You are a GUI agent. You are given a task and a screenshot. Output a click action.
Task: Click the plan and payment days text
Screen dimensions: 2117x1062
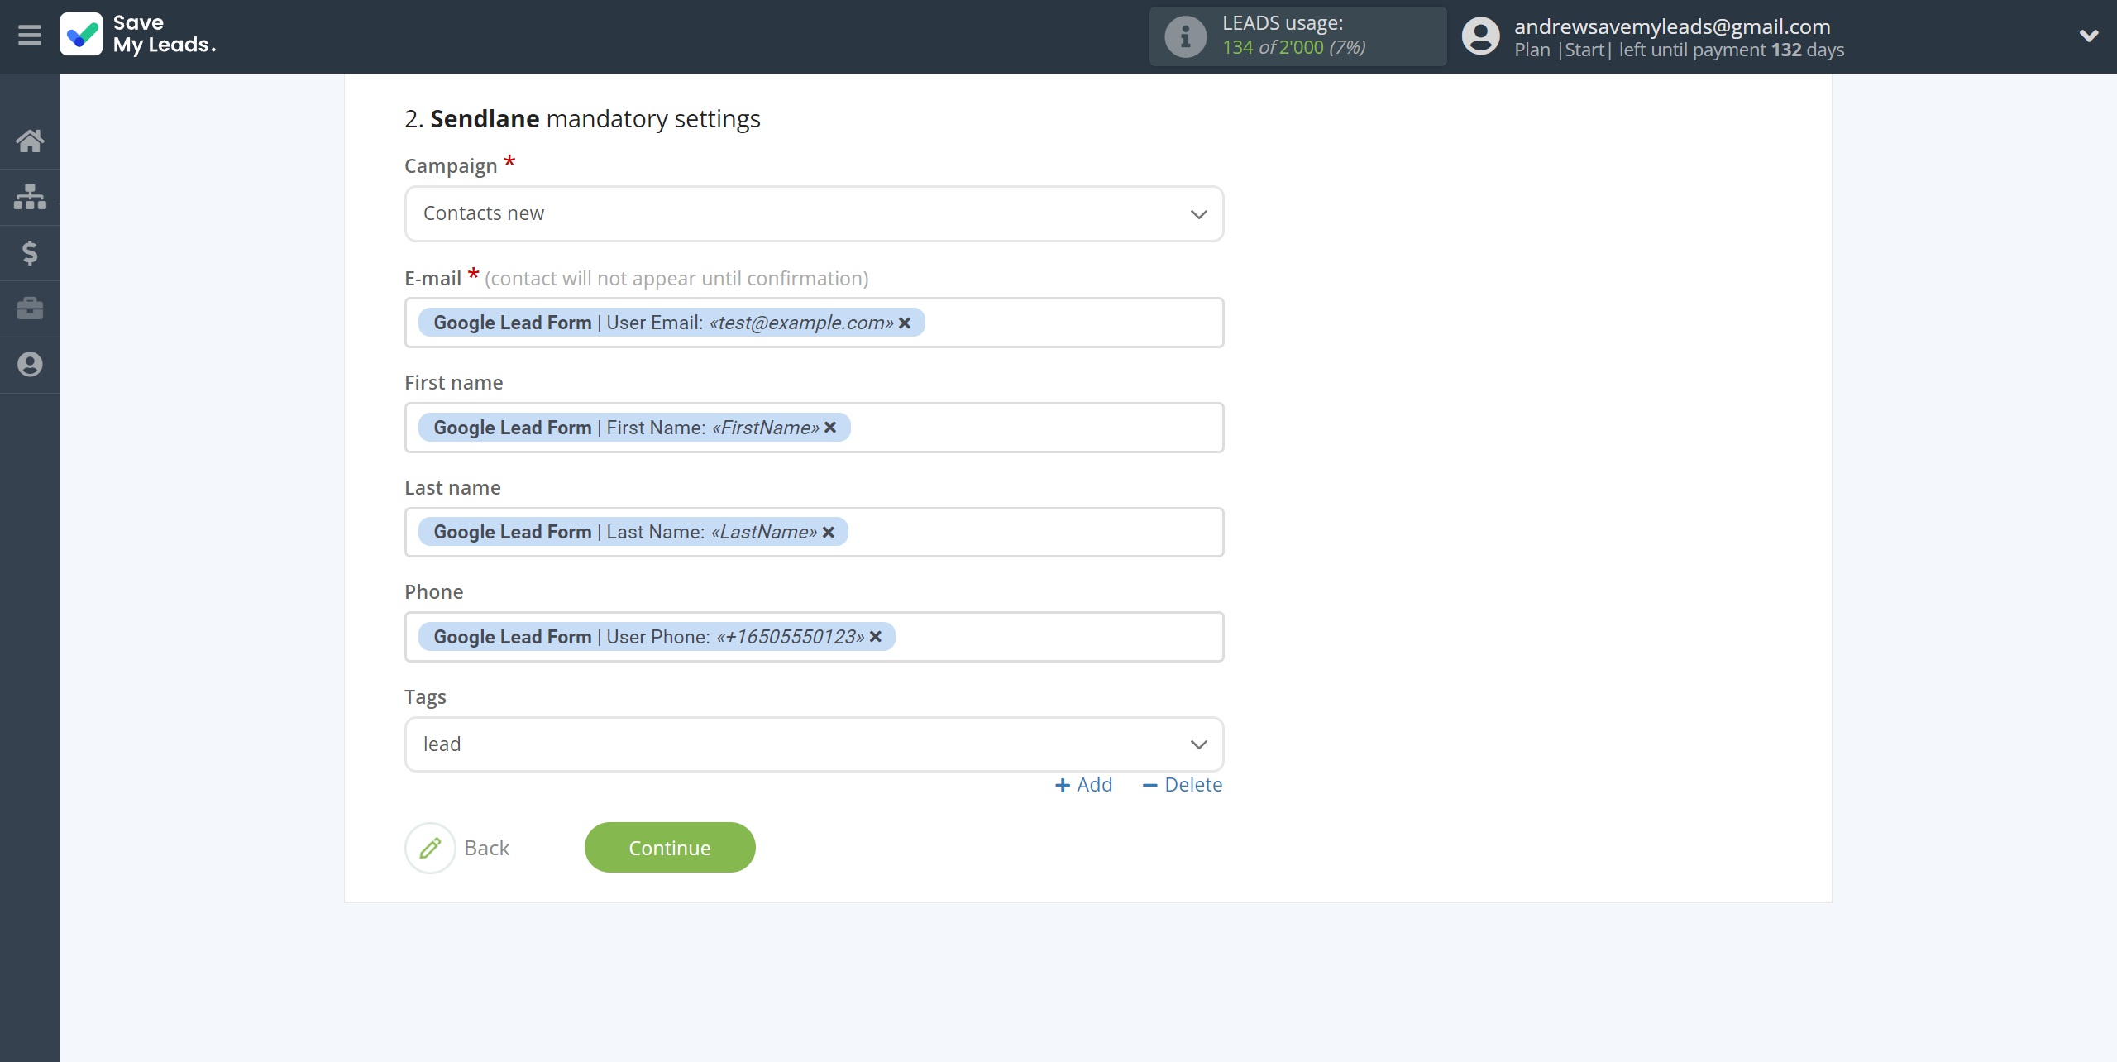(x=1679, y=50)
